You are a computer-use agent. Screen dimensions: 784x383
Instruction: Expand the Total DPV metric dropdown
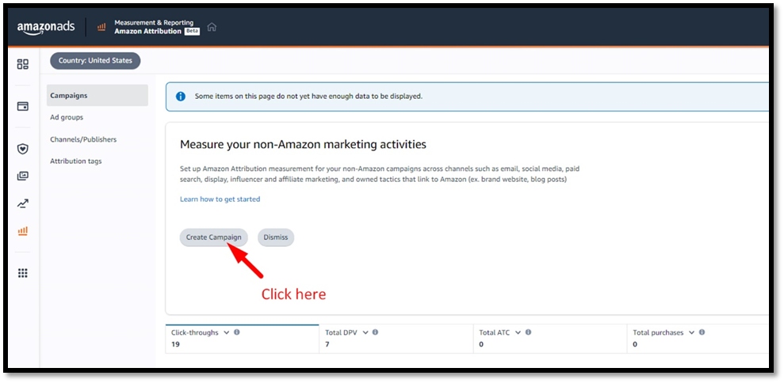pos(365,332)
